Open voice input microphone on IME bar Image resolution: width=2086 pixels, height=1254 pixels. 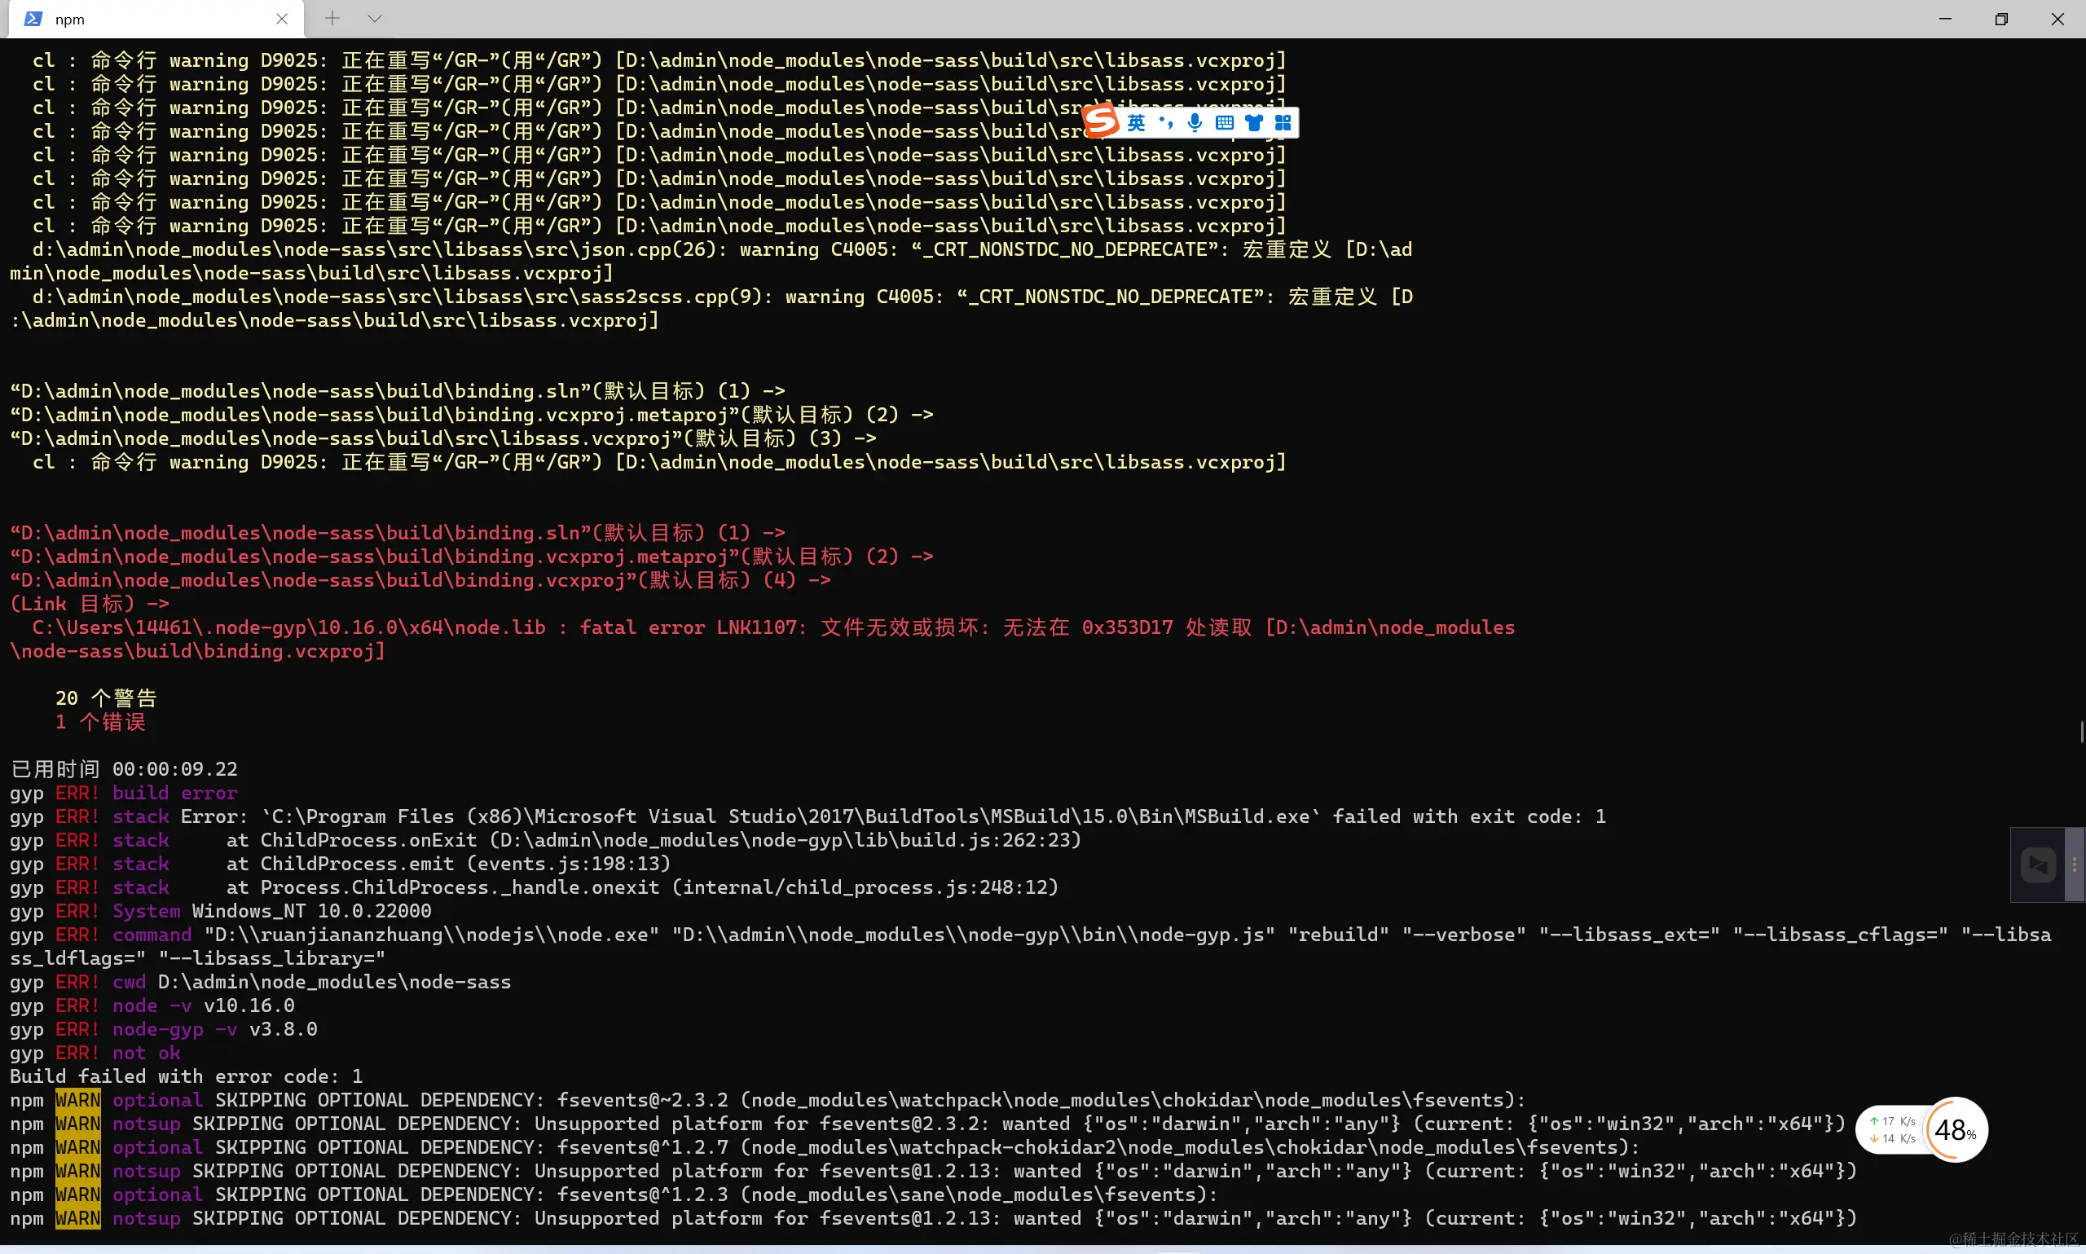tap(1194, 123)
